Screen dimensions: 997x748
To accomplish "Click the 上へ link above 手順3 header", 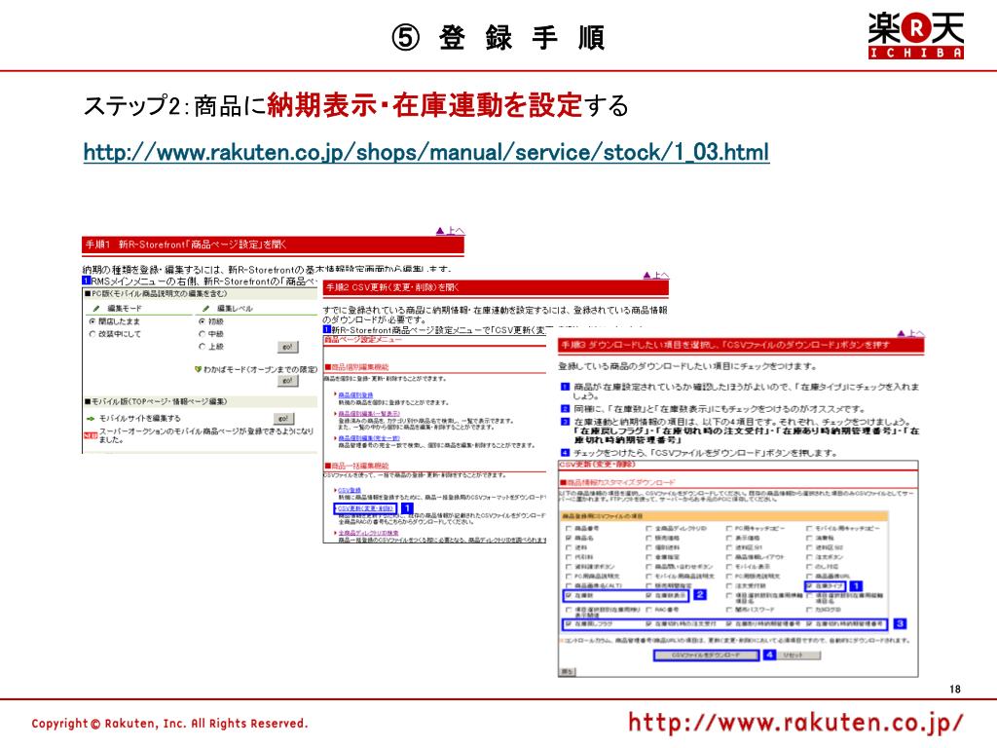I will coord(910,333).
